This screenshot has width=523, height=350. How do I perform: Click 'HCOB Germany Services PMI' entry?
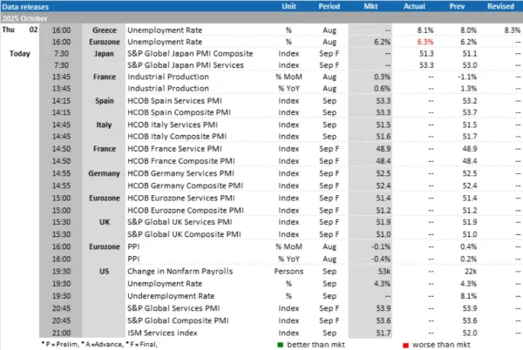pyautogui.click(x=181, y=173)
